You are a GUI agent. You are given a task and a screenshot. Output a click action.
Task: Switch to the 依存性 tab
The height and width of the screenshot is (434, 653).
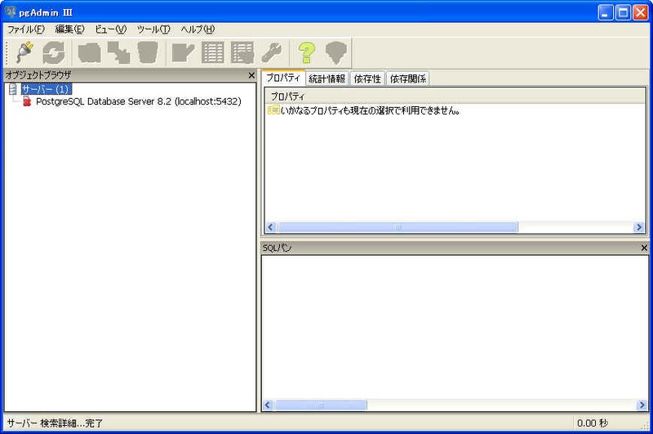[367, 78]
